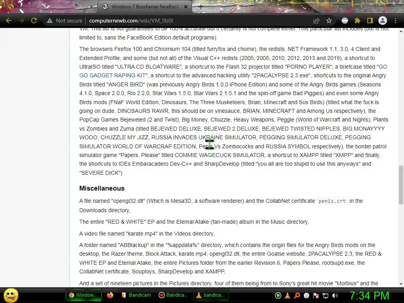Click the penis.crt code text
Screen dimensions: 404x303
click(332, 201)
